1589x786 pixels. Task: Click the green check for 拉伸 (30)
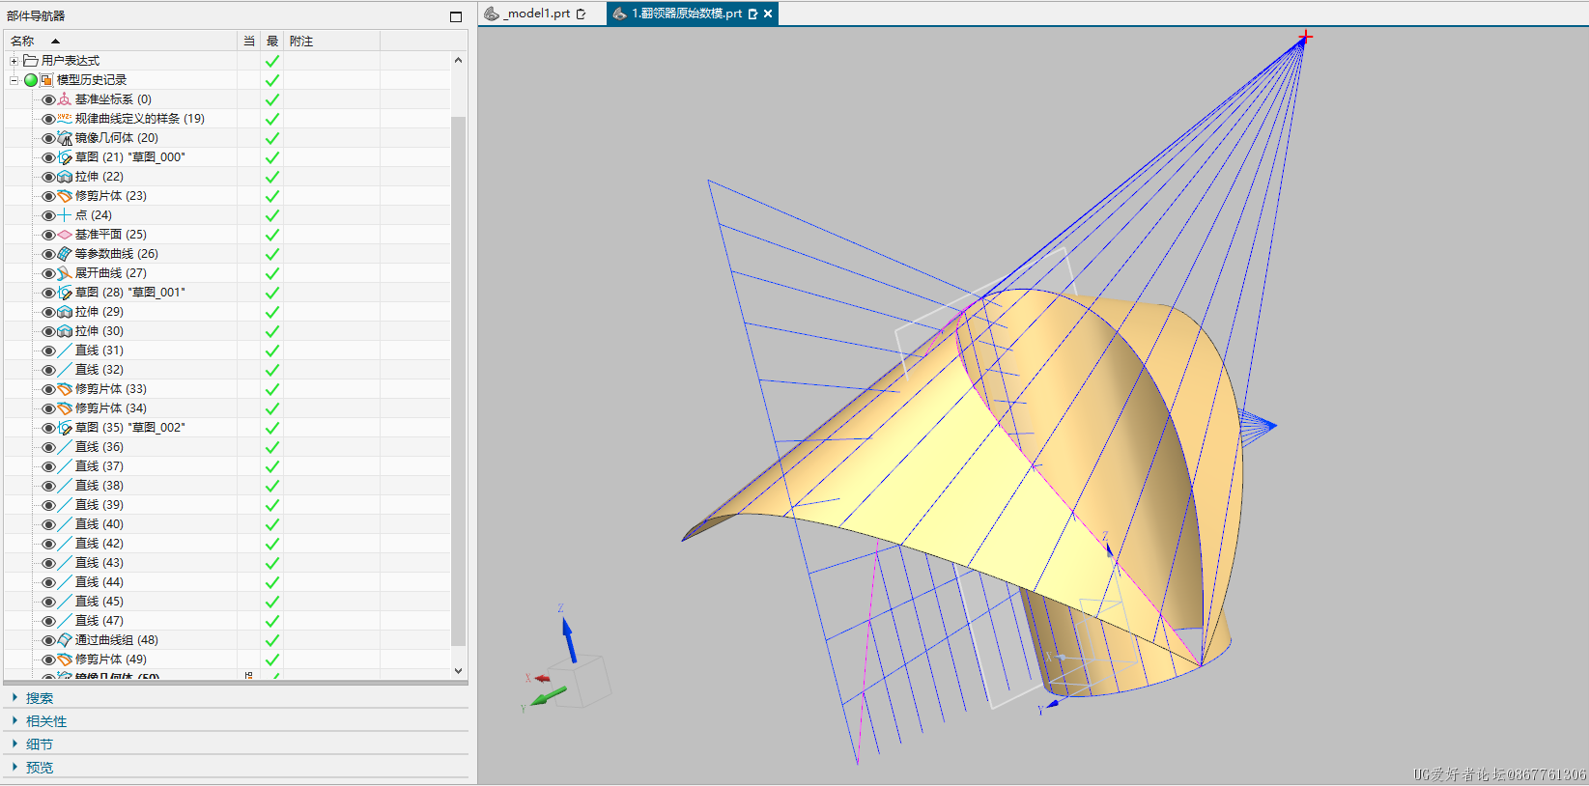click(272, 331)
